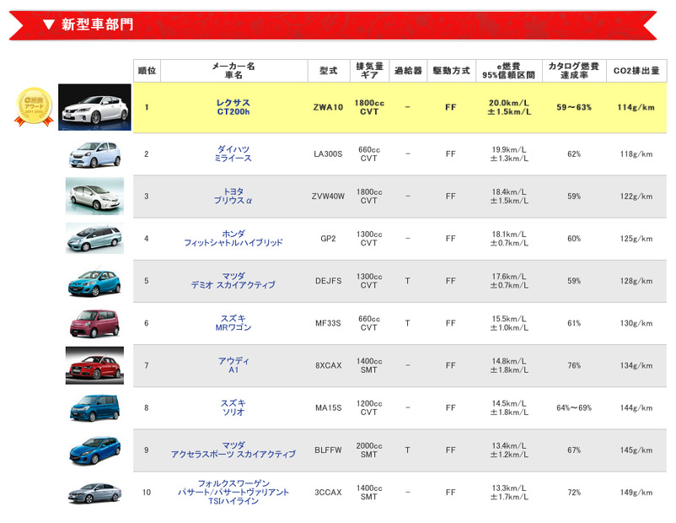Click the 順位 column header

point(147,70)
